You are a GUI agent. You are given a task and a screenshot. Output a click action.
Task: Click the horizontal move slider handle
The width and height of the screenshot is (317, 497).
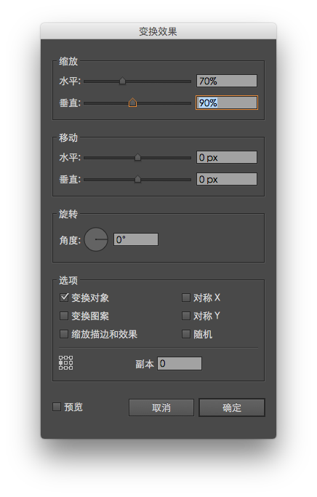137,157
